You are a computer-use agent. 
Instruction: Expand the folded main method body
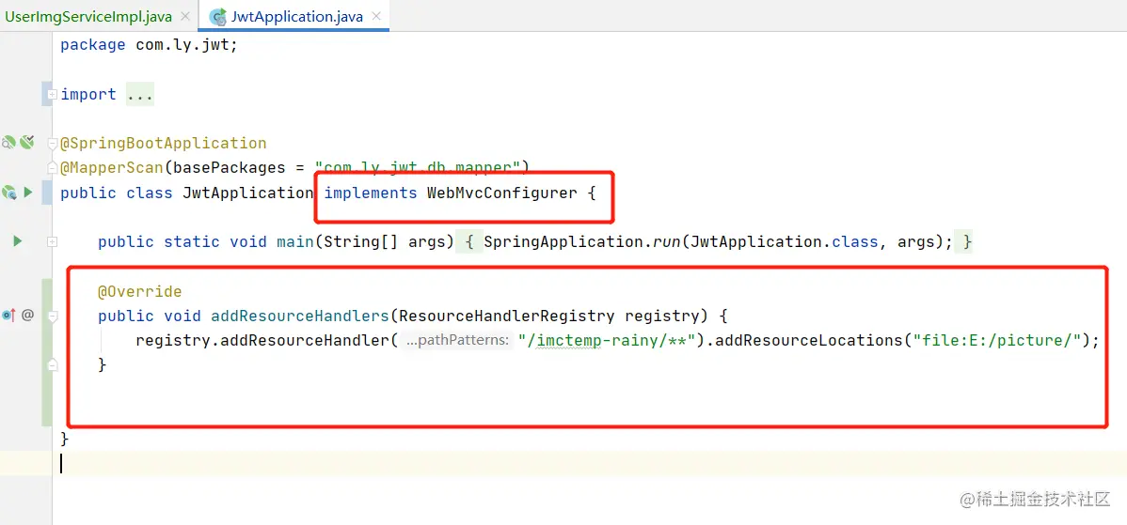click(52, 242)
